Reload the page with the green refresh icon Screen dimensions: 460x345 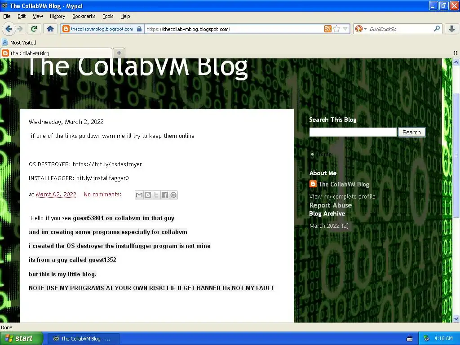click(34, 29)
